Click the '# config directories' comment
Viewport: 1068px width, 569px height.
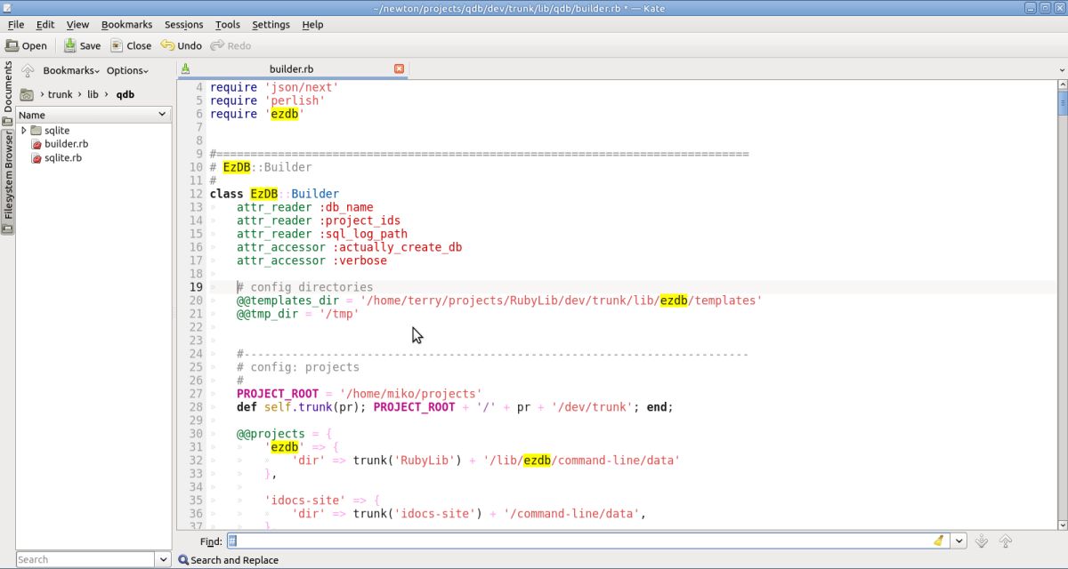point(304,287)
